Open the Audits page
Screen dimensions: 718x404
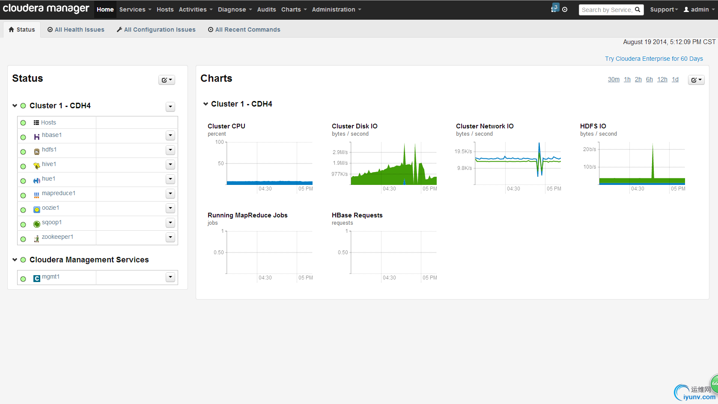tap(266, 9)
